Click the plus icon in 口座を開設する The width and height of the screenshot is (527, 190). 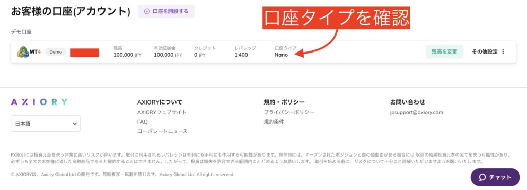click(147, 11)
